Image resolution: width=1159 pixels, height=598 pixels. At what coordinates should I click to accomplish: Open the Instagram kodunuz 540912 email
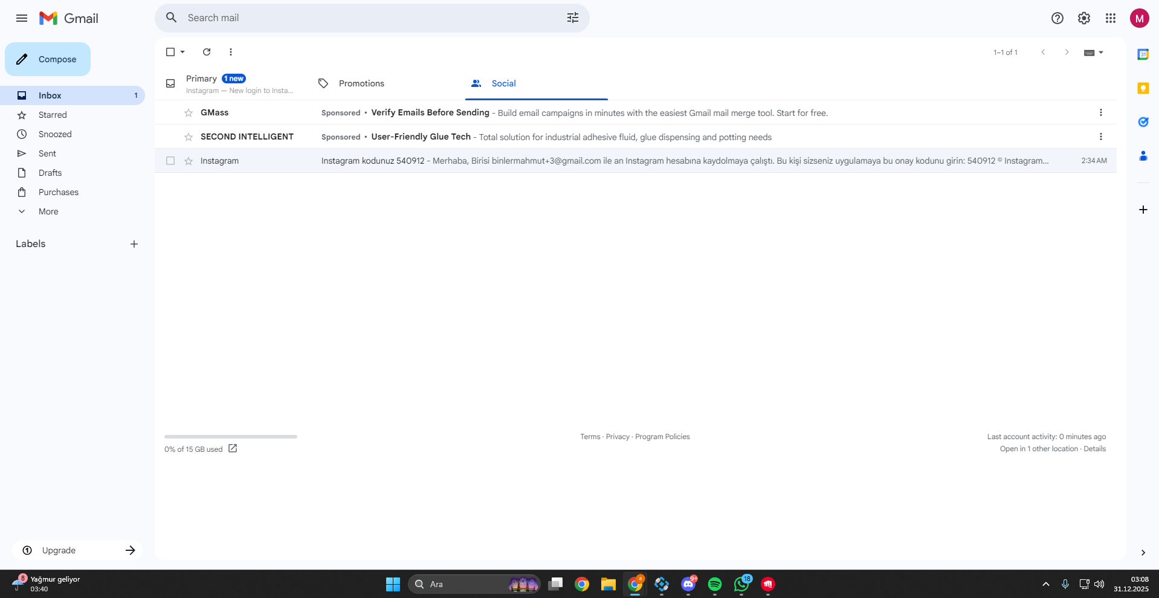[x=636, y=161]
